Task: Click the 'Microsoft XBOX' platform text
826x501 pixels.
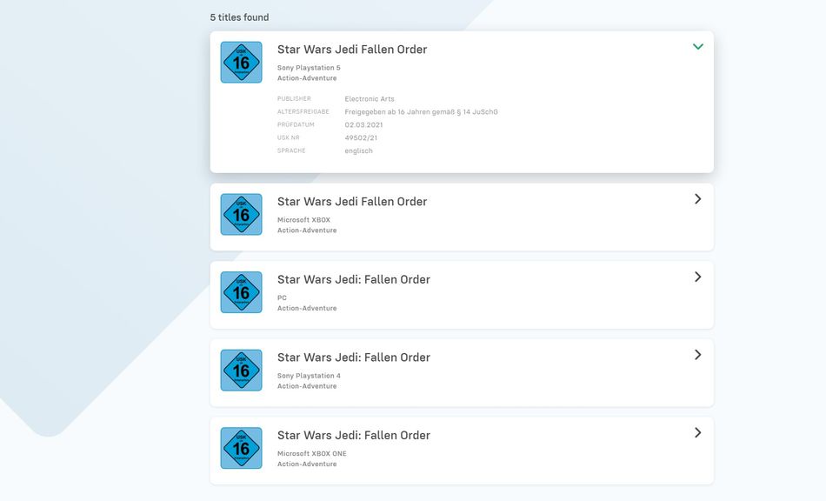Action: 303,220
